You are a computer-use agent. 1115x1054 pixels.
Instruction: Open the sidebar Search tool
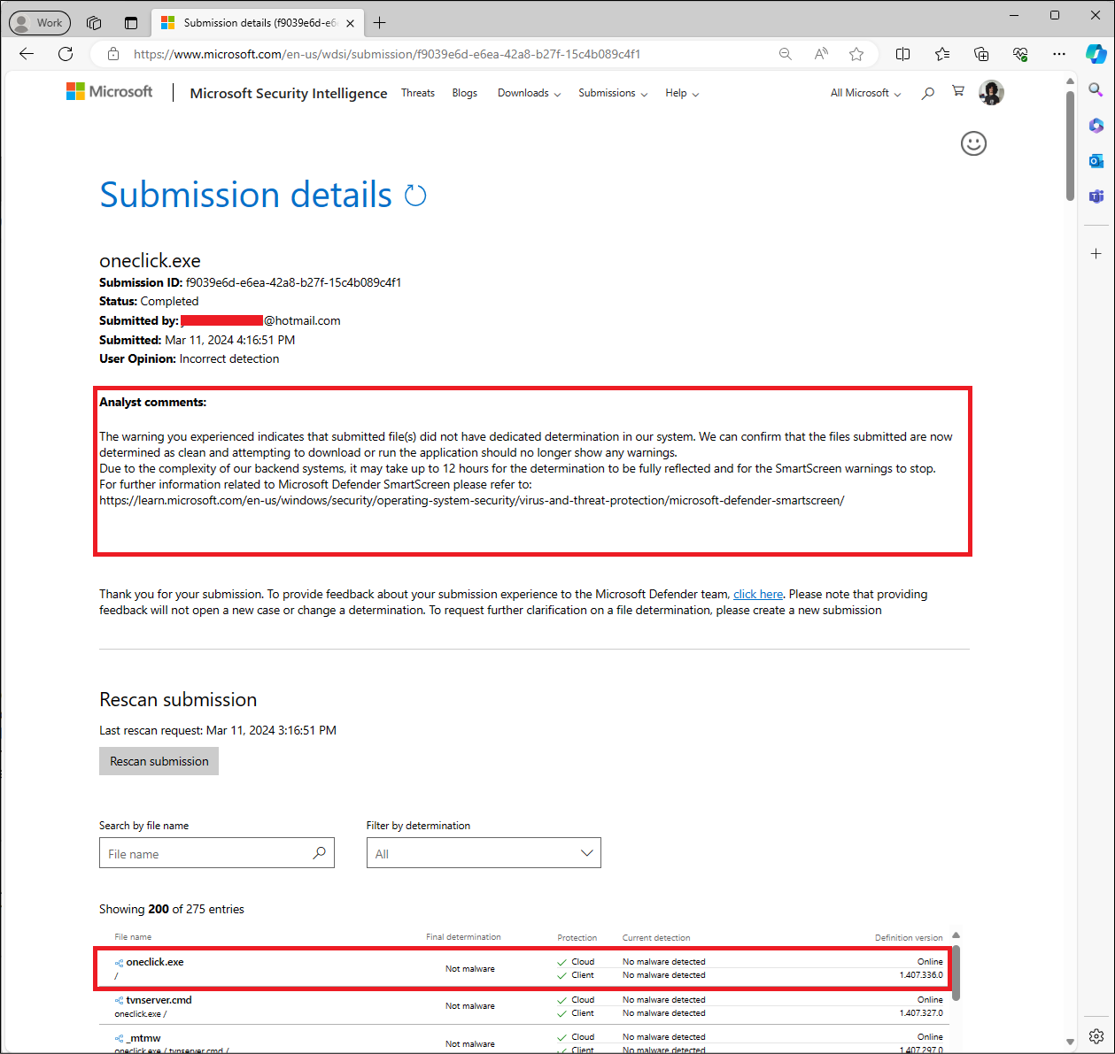(x=1096, y=89)
